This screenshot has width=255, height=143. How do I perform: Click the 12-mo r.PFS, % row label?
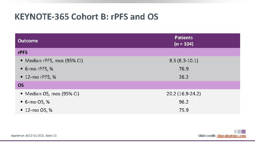pos(40,77)
